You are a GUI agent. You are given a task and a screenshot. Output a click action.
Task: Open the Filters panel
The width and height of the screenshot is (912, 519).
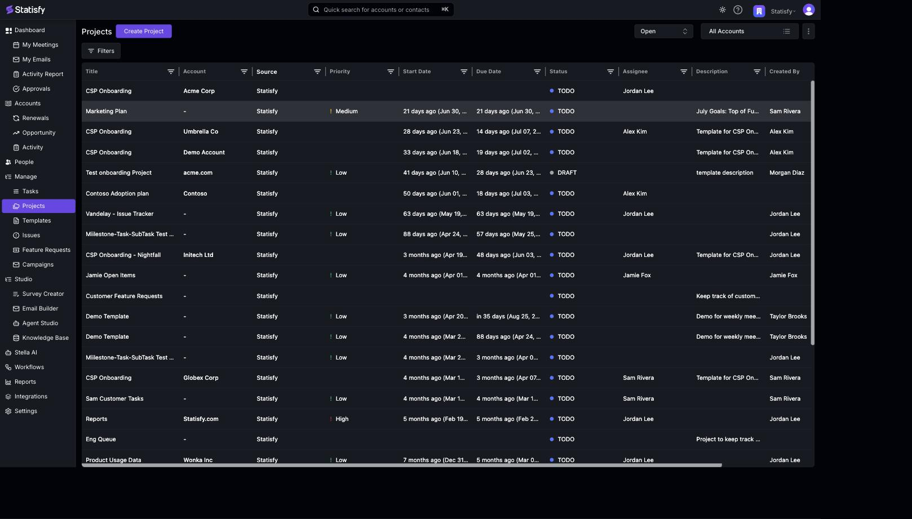(101, 51)
